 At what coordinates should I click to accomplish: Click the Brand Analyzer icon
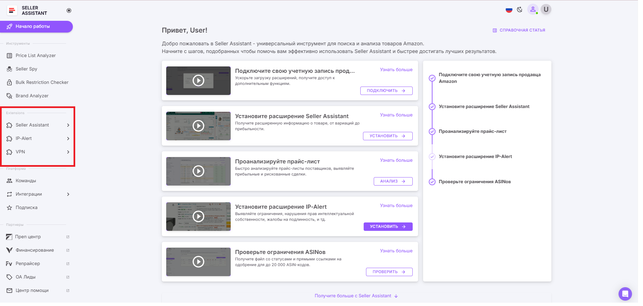tap(9, 96)
